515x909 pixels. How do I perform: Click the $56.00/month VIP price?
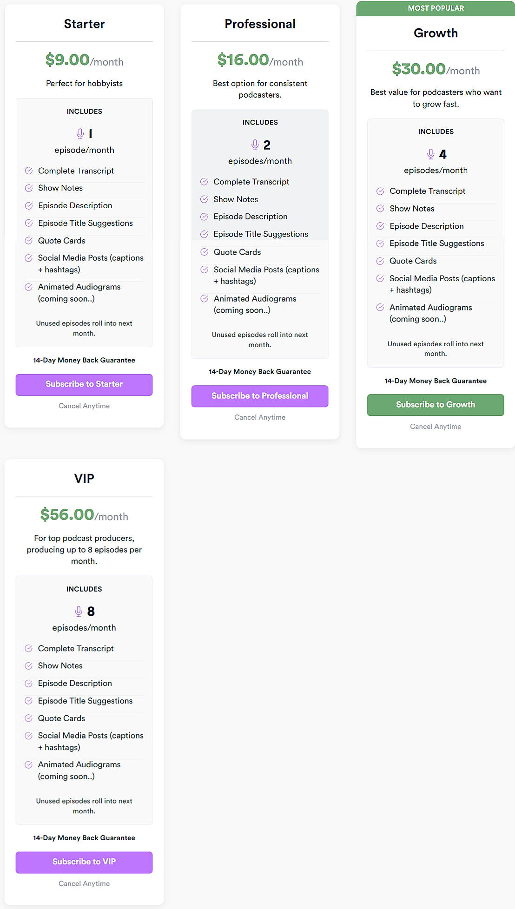pyautogui.click(x=84, y=515)
